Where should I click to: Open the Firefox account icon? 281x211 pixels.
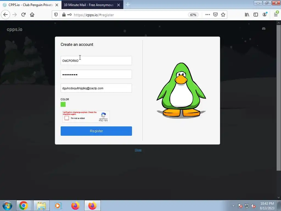265,15
